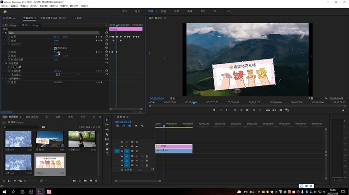
Task: Switch Project panel to icon view
Action: pos(15,181)
